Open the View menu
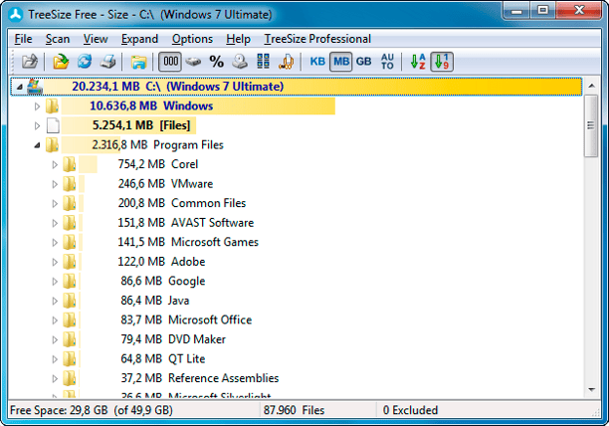Viewport: 609px width, 426px height. click(96, 39)
